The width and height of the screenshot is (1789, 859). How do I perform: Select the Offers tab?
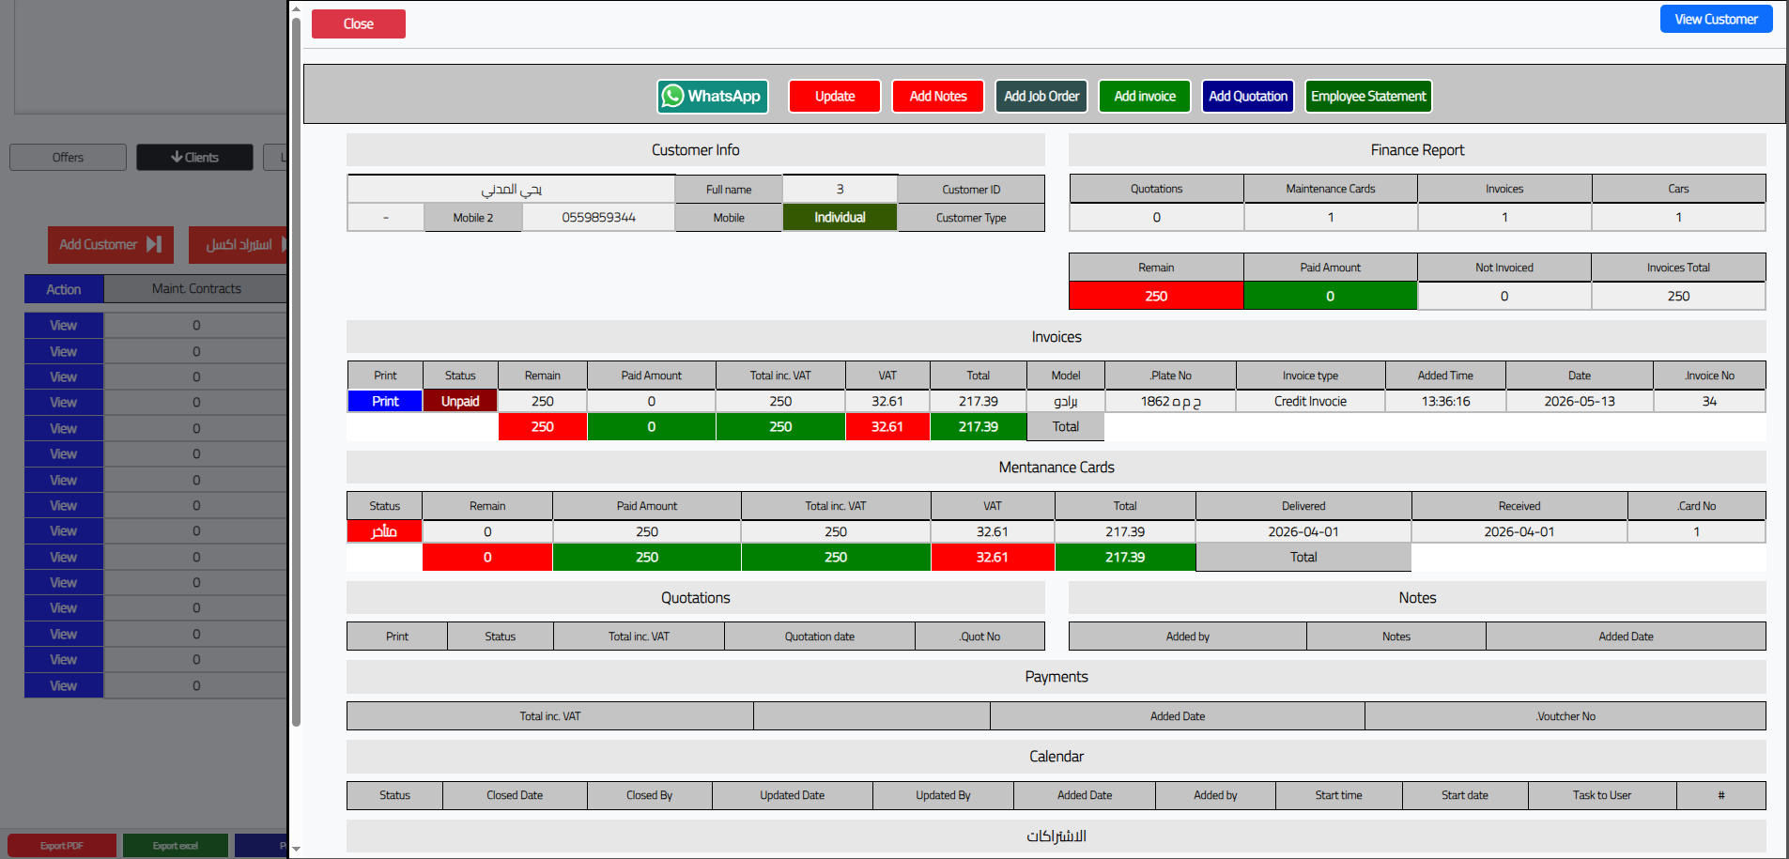[x=68, y=157]
